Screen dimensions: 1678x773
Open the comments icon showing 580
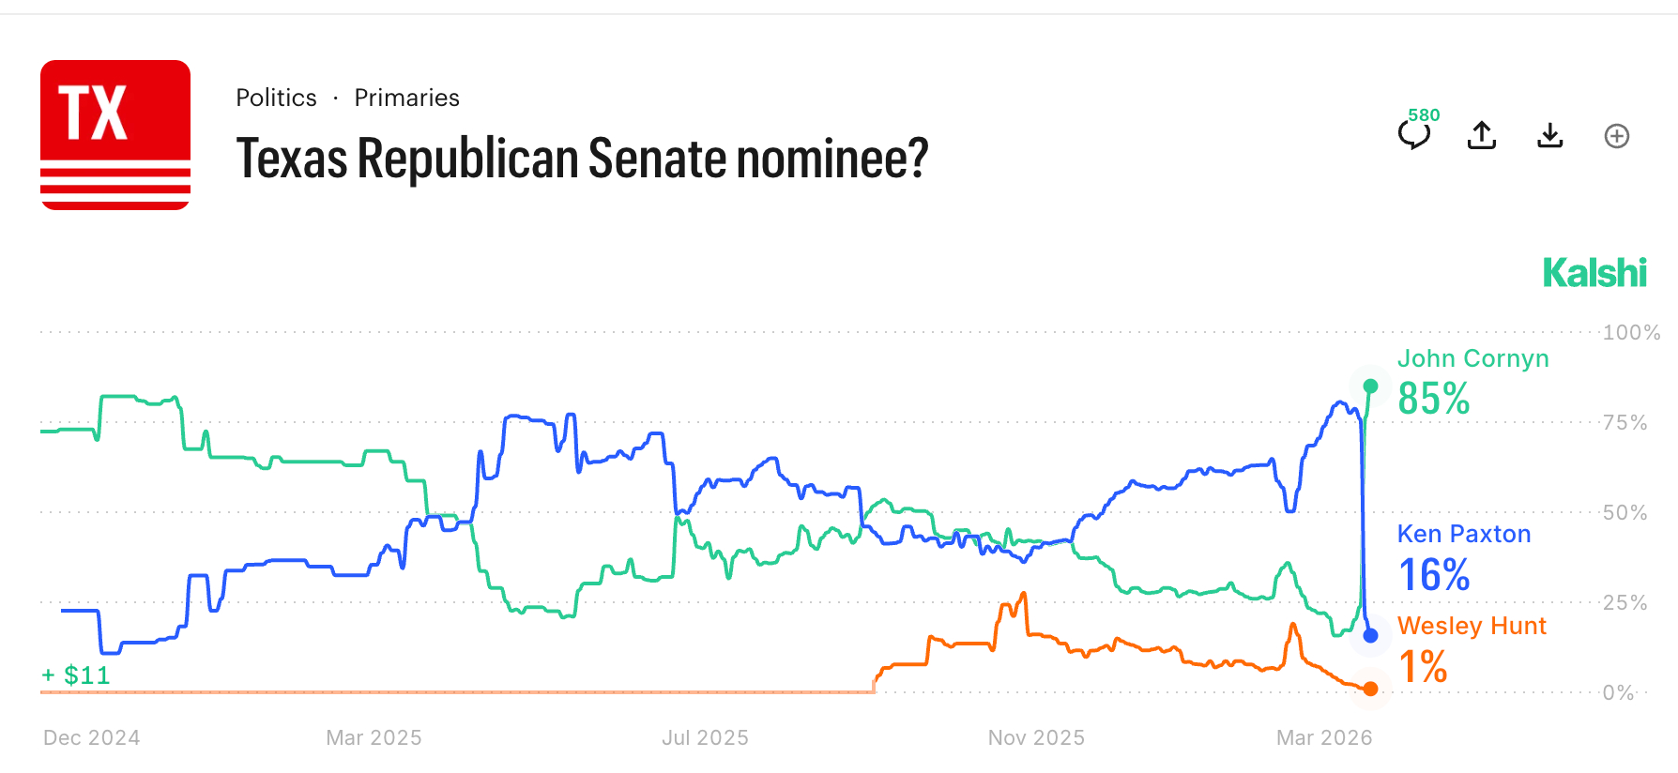[1414, 135]
